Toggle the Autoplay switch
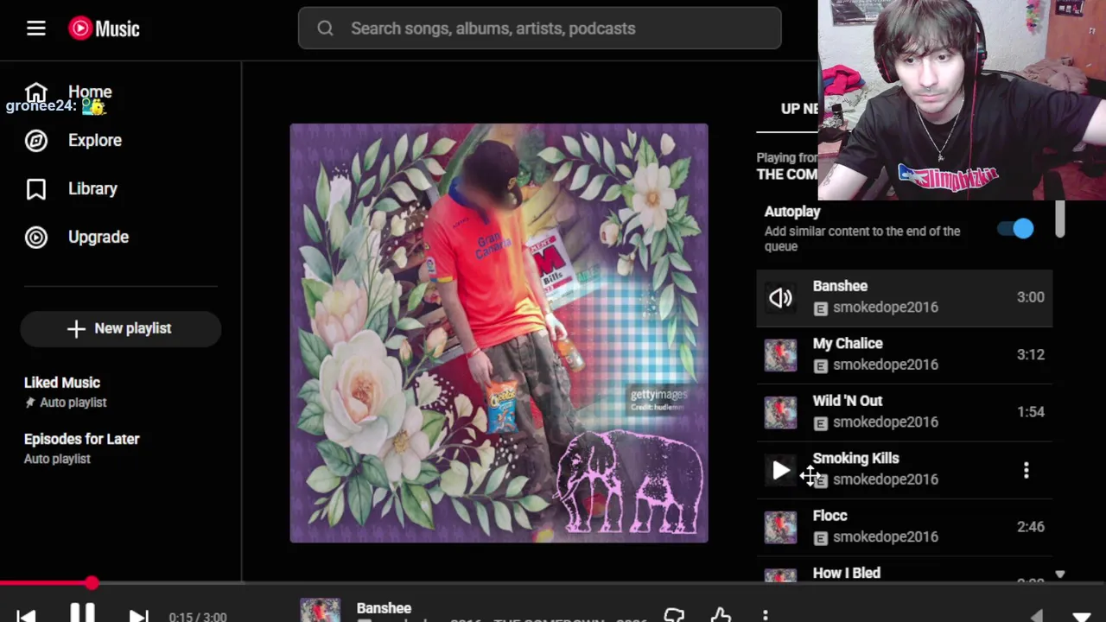This screenshot has height=622, width=1106. pos(1015,229)
